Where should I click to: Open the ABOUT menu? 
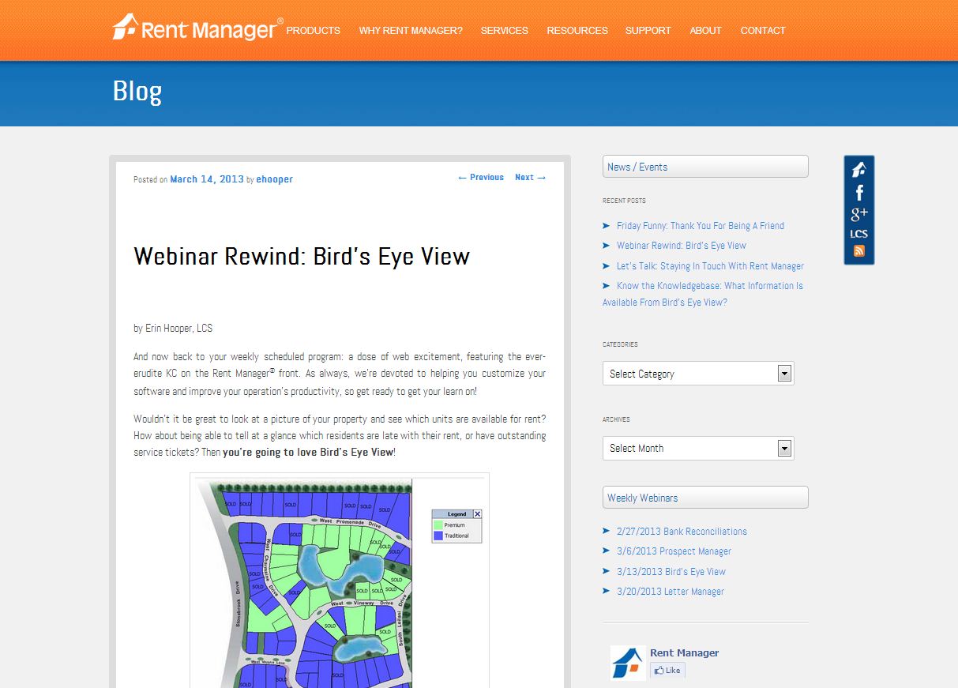pyautogui.click(x=705, y=31)
